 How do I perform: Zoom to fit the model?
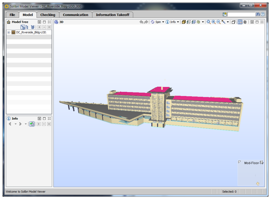[x=209, y=22]
